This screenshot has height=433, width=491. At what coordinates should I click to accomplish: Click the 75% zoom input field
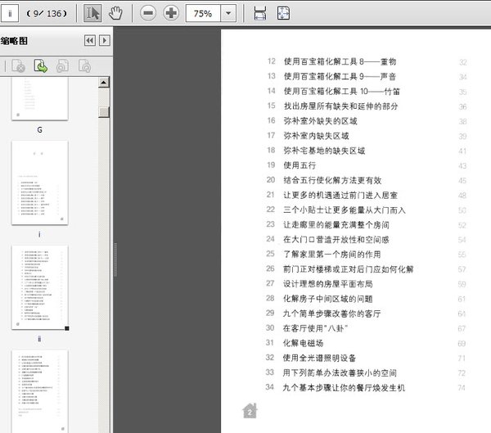tap(203, 13)
